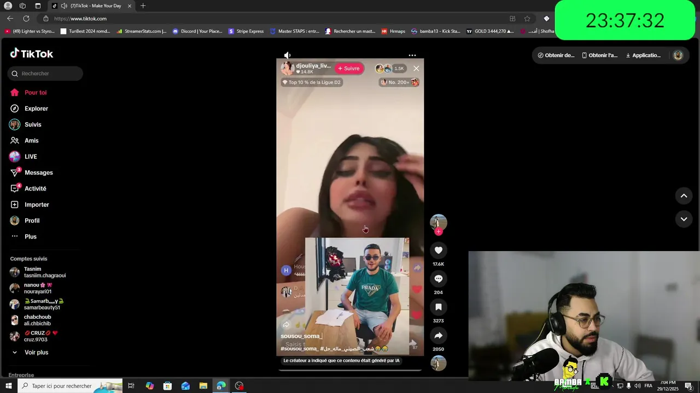
Task: Open the Hrmaps bookmark
Action: (393, 31)
